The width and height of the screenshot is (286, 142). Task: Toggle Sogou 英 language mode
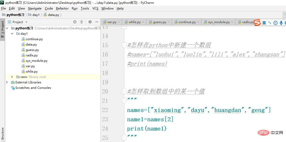click(264, 23)
